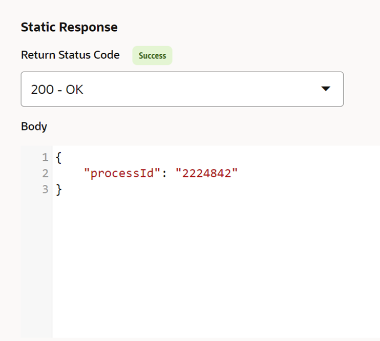Place cursor on the opening curly brace
The height and width of the screenshot is (341, 380).
click(x=58, y=157)
